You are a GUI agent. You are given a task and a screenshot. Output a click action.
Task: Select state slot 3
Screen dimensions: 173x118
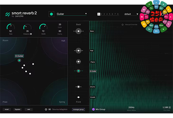[x=104, y=14]
